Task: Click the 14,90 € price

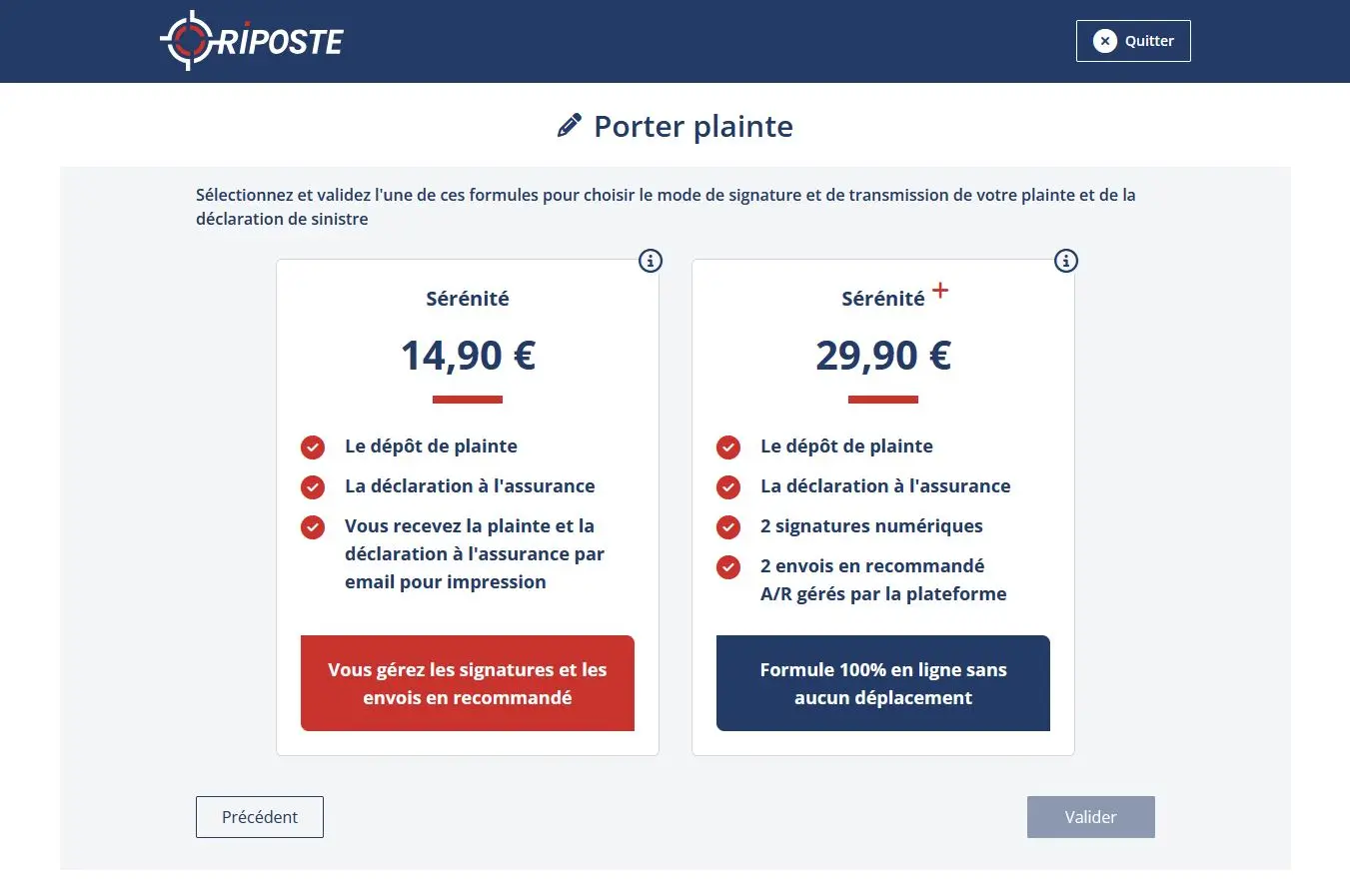Action: click(x=468, y=355)
